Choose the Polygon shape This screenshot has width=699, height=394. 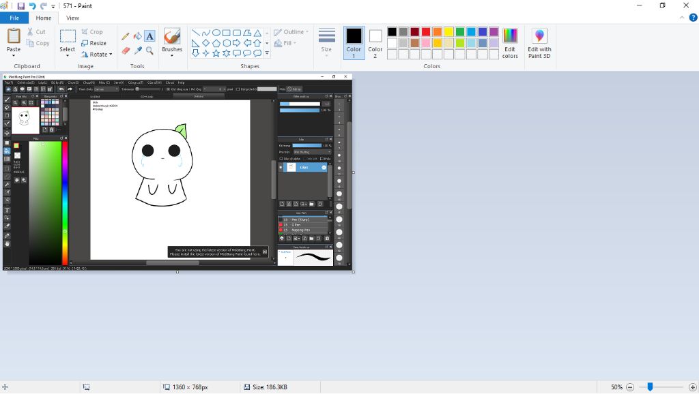[x=247, y=33]
